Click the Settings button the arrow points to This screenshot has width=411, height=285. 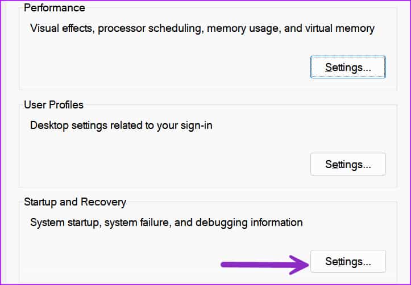[x=348, y=261]
